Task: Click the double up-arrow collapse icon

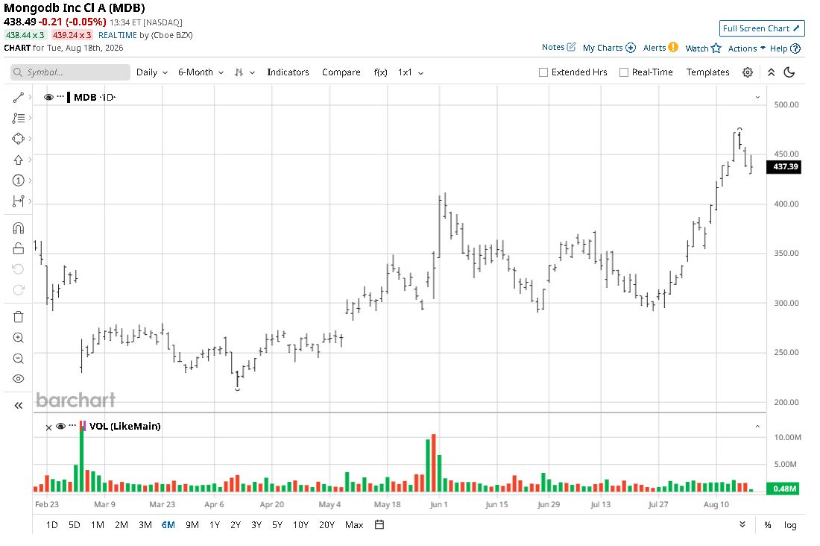Action: 772,72
